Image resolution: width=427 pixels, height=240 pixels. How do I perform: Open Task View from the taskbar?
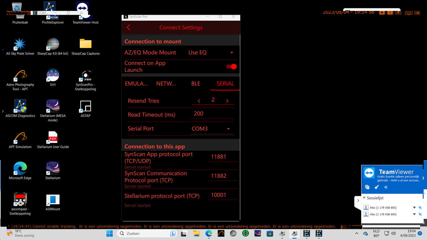pos(185,233)
